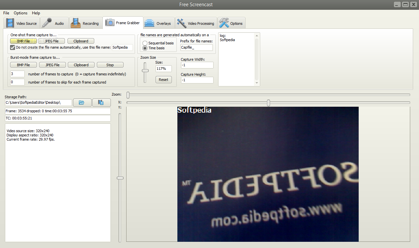Click the Recording filmstrip icon
The image size is (419, 248).
(76, 23)
